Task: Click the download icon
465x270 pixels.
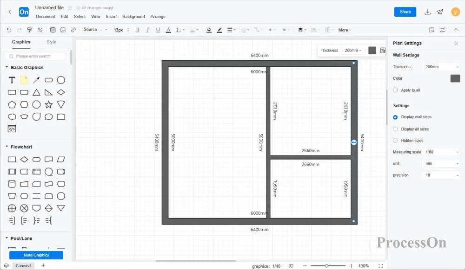Action: coord(427,12)
